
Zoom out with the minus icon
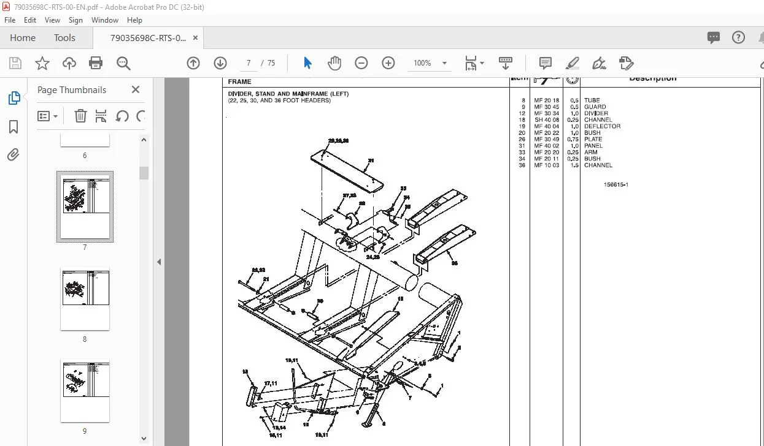click(361, 63)
